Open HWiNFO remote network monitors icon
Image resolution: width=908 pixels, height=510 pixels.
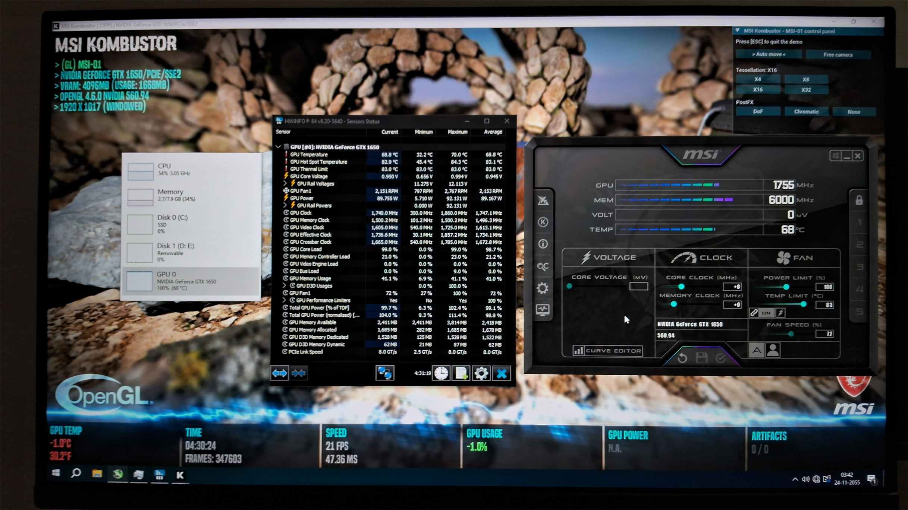[384, 373]
